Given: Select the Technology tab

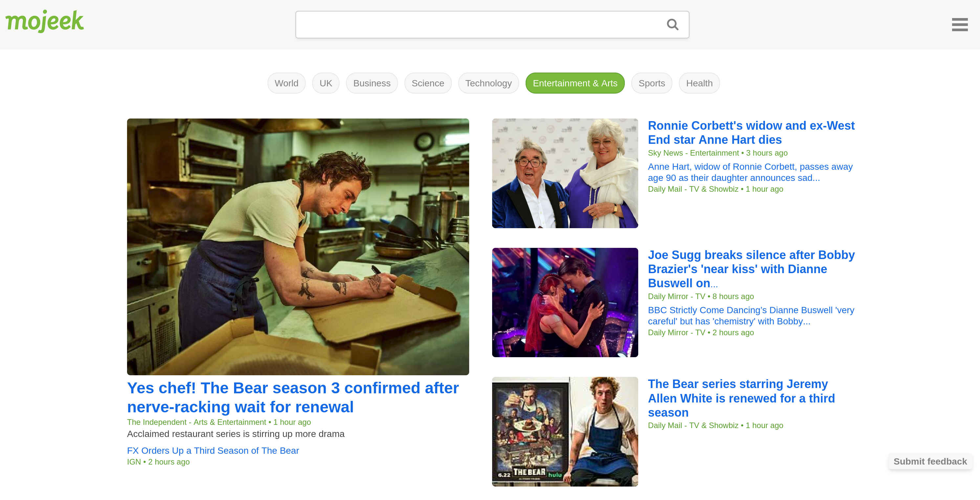Looking at the screenshot, I should point(488,83).
